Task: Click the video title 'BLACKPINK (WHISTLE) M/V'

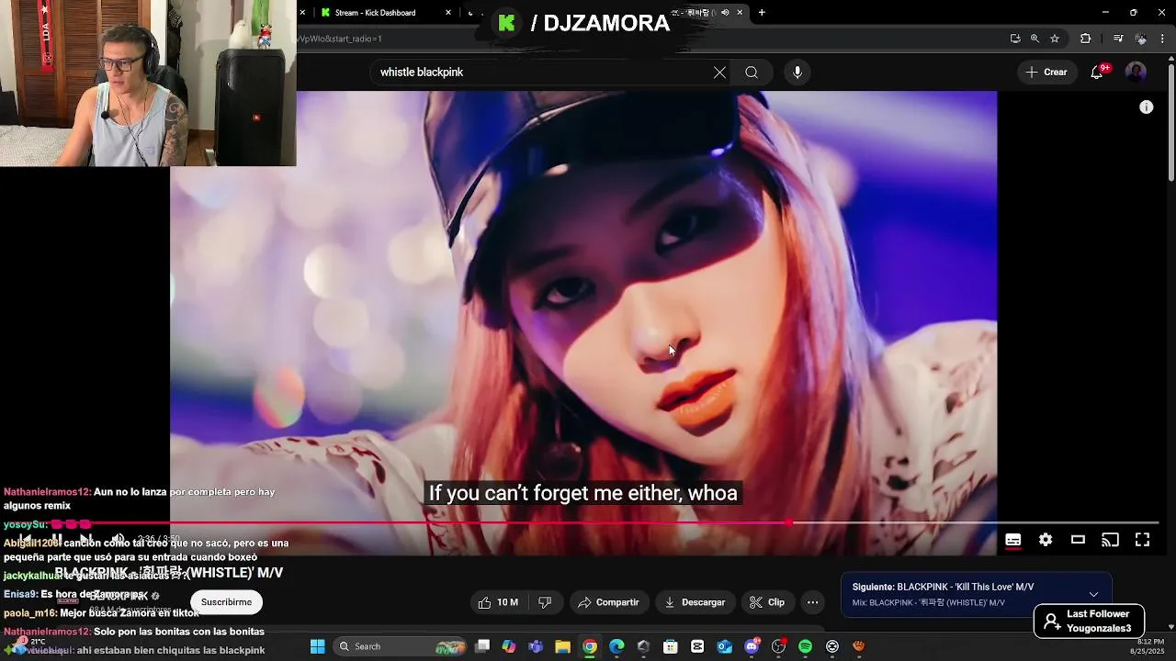Action: point(169,573)
